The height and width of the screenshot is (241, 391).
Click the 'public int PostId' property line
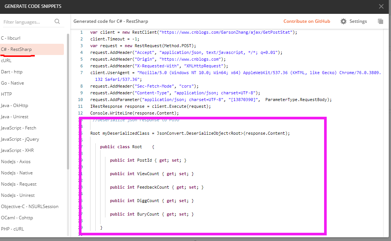pyautogui.click(x=148, y=160)
